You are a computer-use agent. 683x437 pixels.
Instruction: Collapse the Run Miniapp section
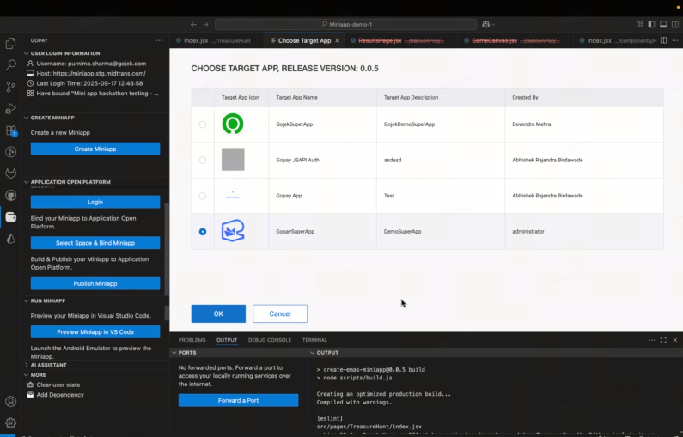(26, 300)
